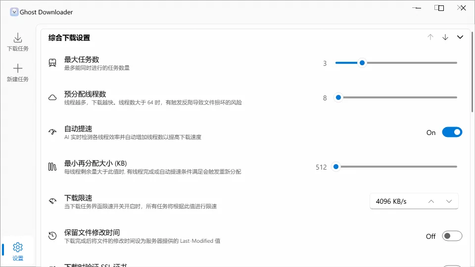Click the 最大任务数 row icon
Image resolution: width=475 pixels, height=267 pixels.
52,63
